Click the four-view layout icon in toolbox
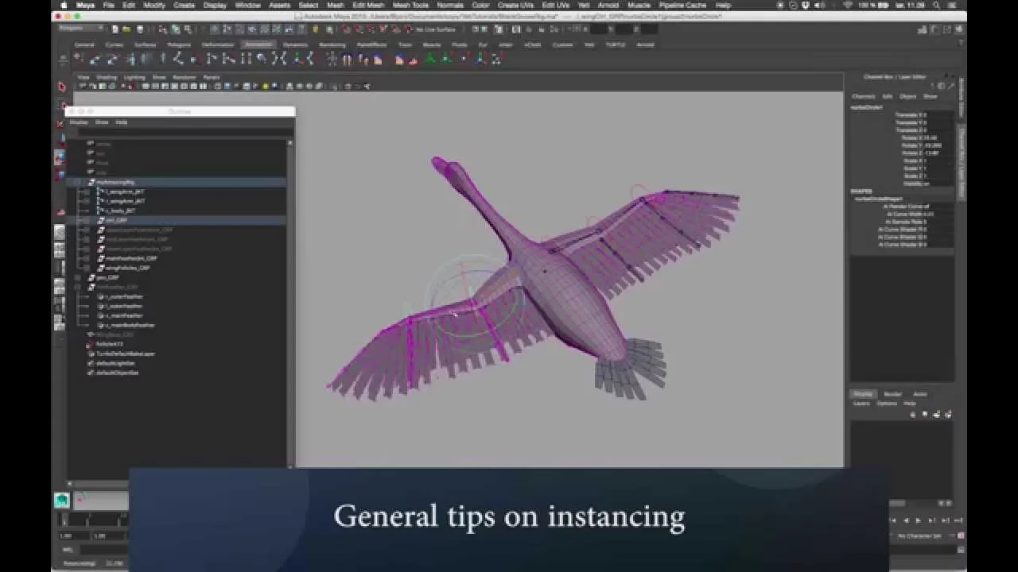Image resolution: width=1018 pixels, height=572 pixels. (60, 250)
